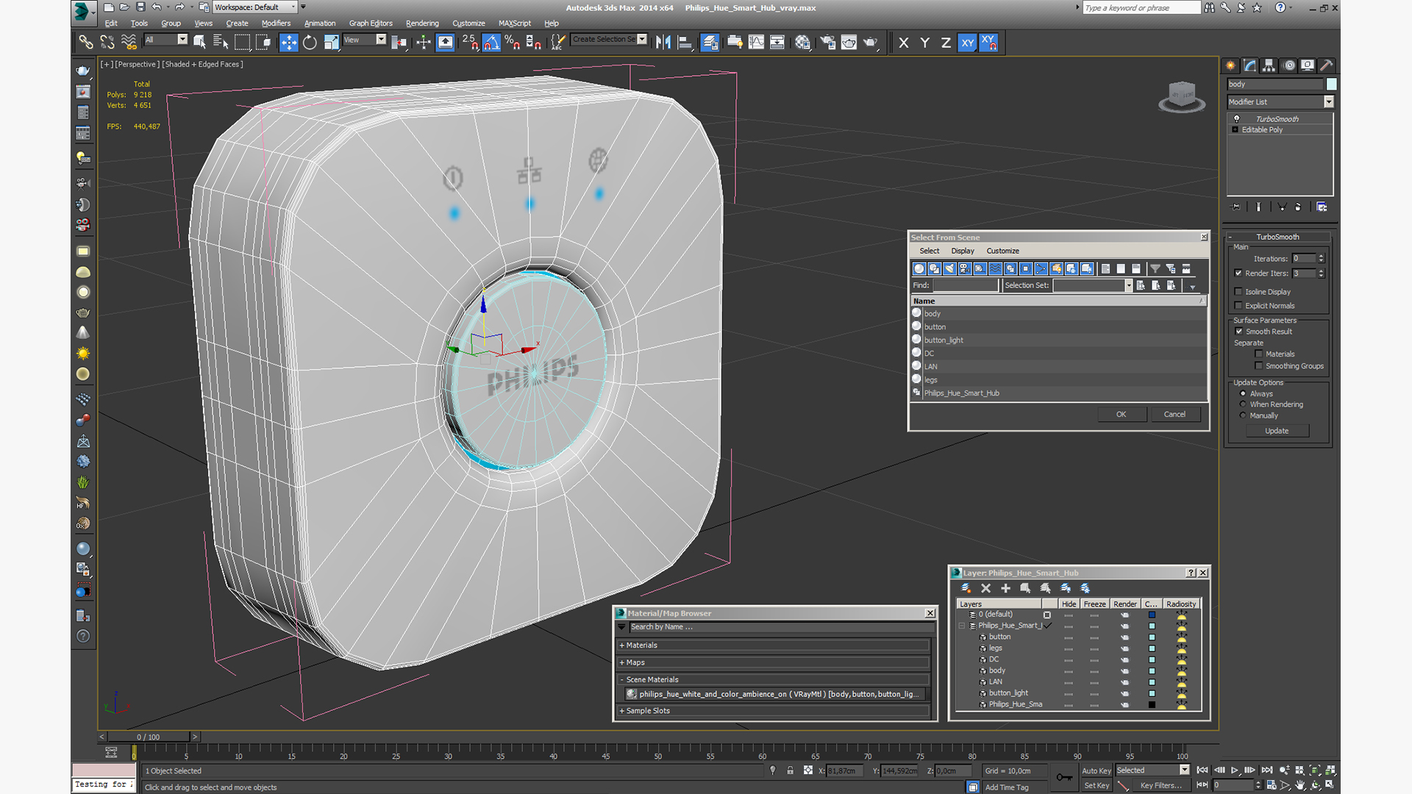Click Create New Layer icon in Layer dialog
Image resolution: width=1412 pixels, height=794 pixels.
[966, 588]
